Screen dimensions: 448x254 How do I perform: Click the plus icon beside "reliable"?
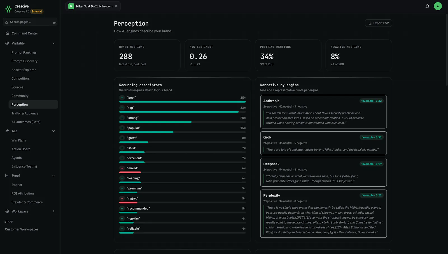(122, 229)
